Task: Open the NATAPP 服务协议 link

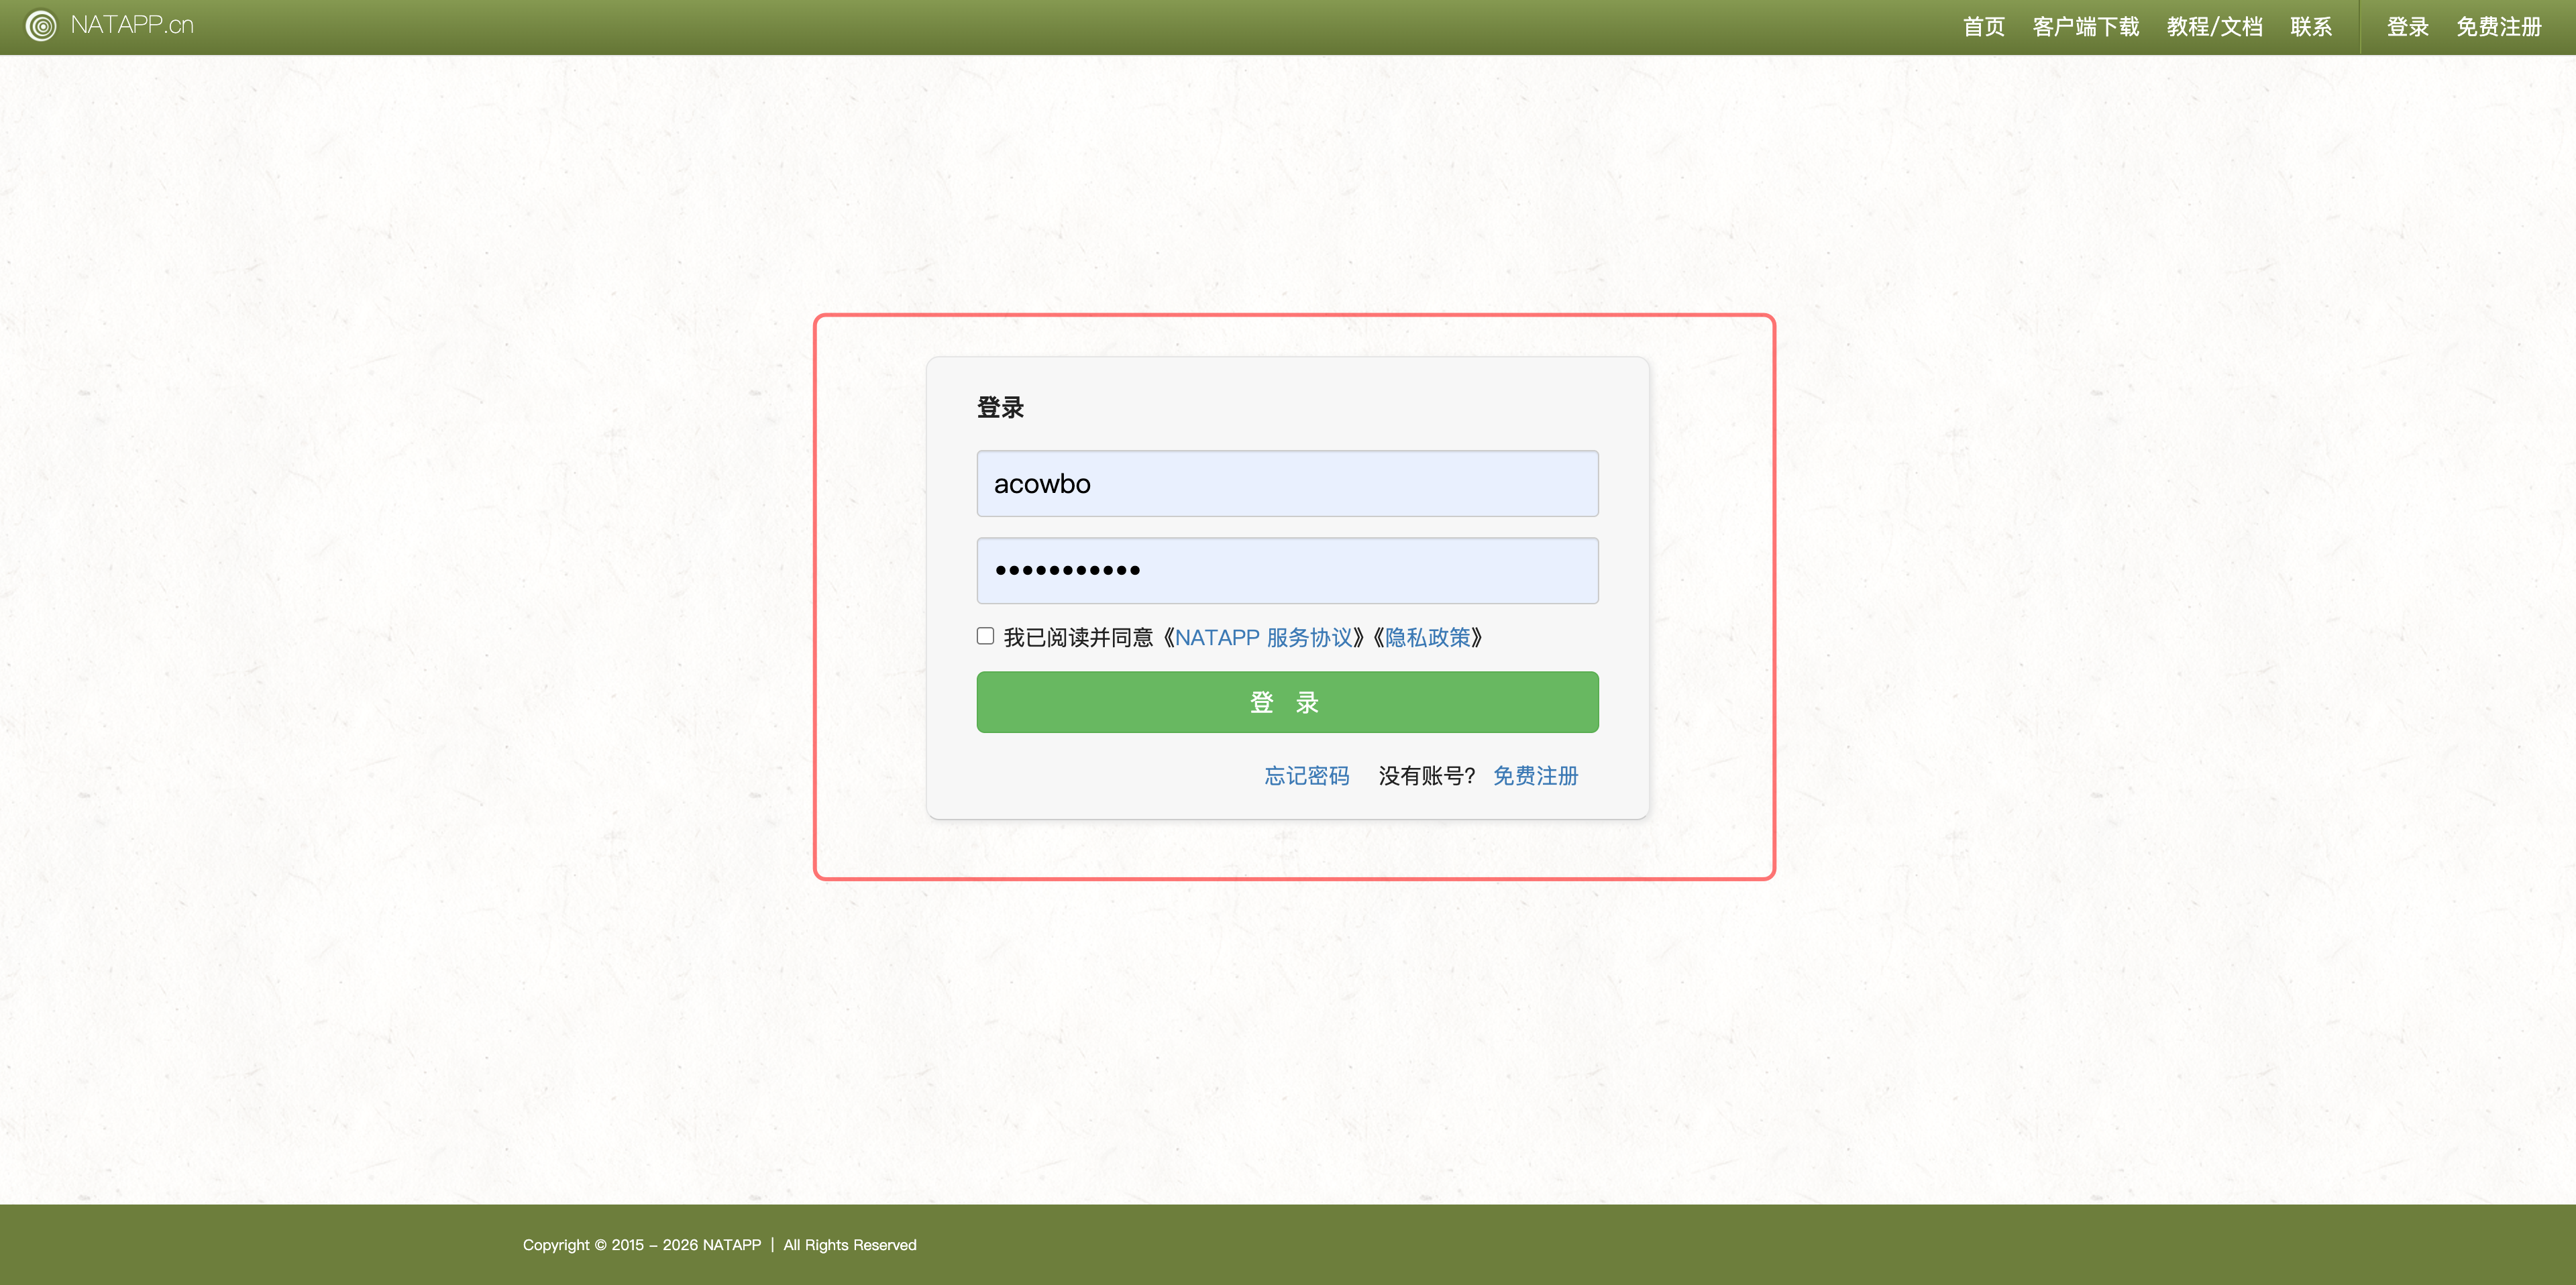Action: (x=1263, y=638)
